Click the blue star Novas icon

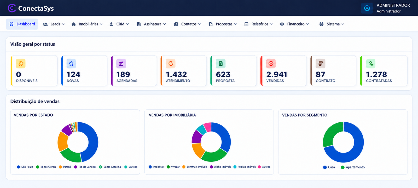point(71,64)
